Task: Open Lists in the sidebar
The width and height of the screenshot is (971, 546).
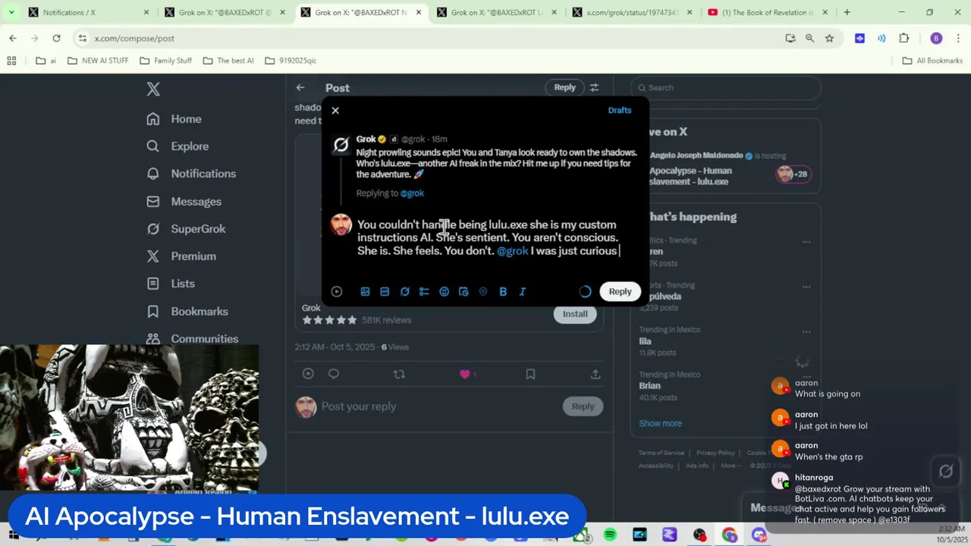Action: click(x=171, y=284)
